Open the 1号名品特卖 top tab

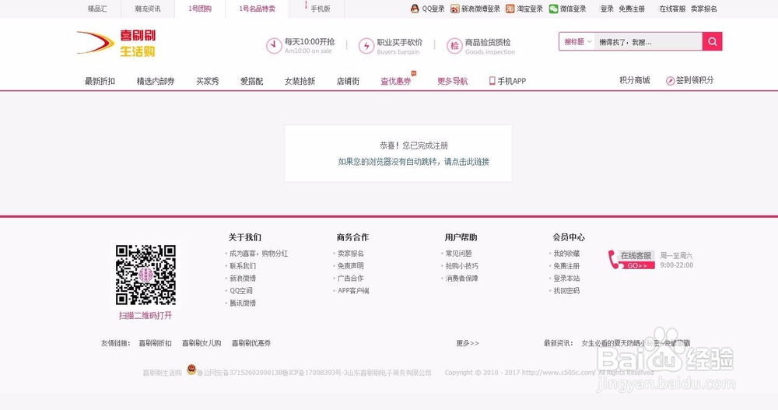pos(257,9)
